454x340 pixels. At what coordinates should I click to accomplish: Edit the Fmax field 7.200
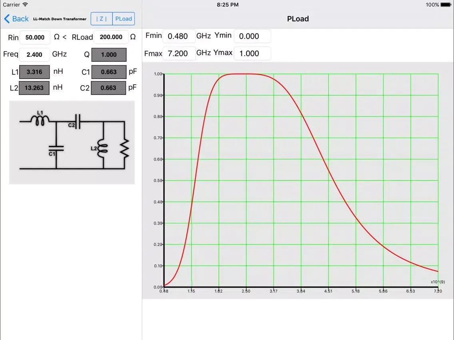click(179, 53)
